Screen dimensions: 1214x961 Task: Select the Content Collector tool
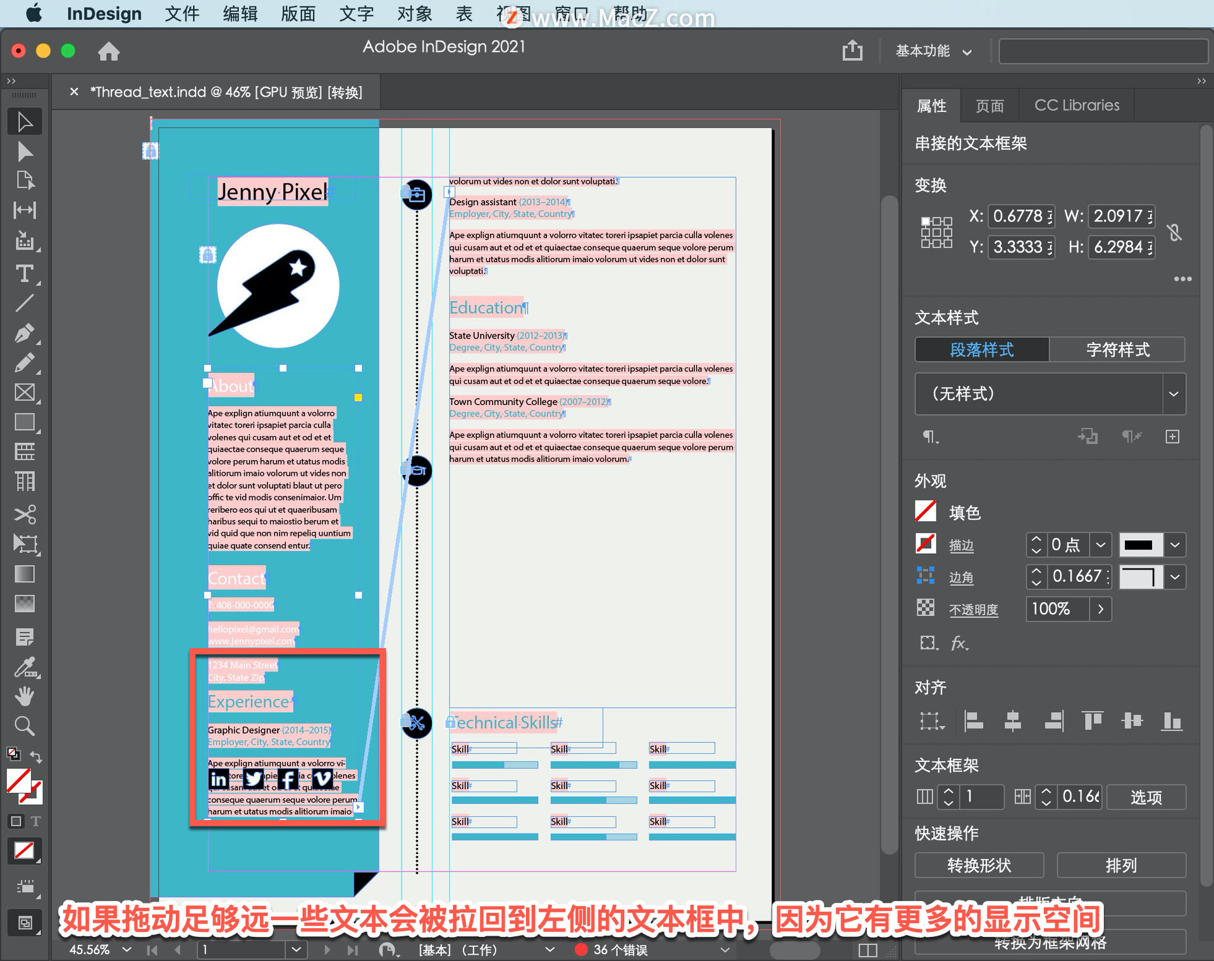point(25,241)
